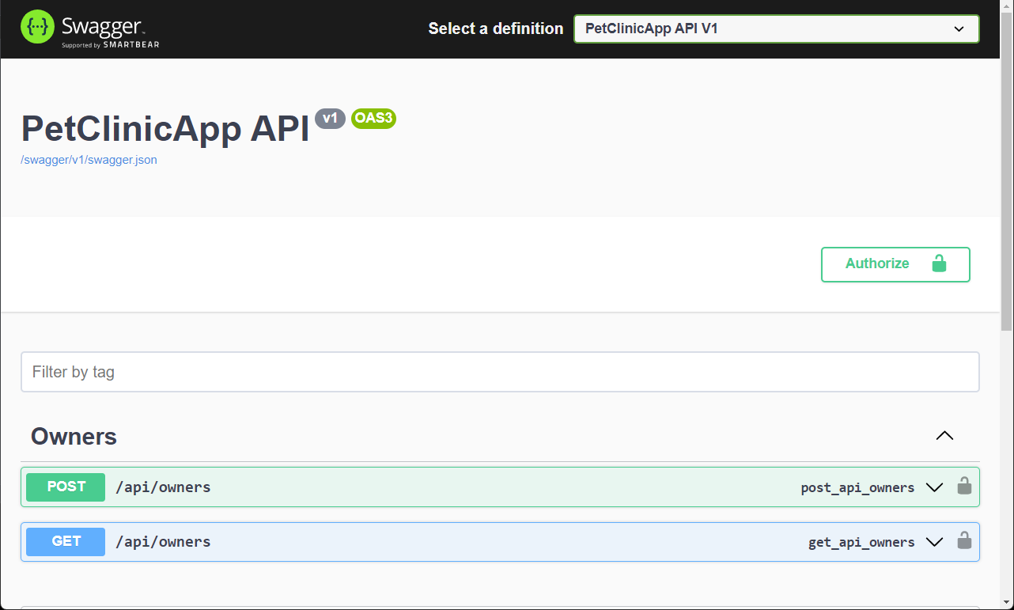Click the /api/owners path in POST row
The height and width of the screenshot is (610, 1014).
point(163,487)
